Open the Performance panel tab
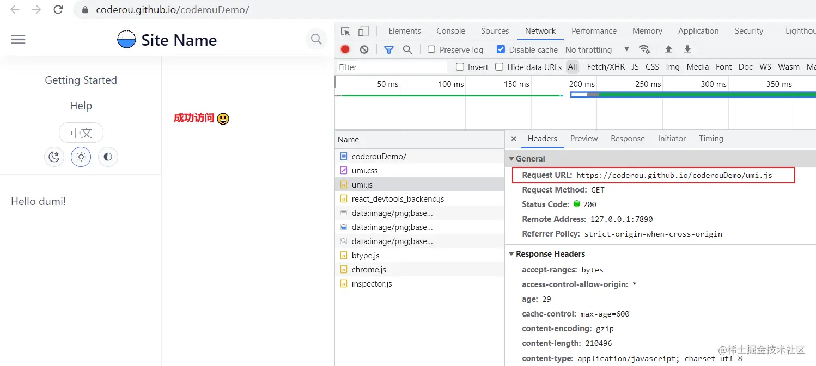The height and width of the screenshot is (366, 816). 594,31
